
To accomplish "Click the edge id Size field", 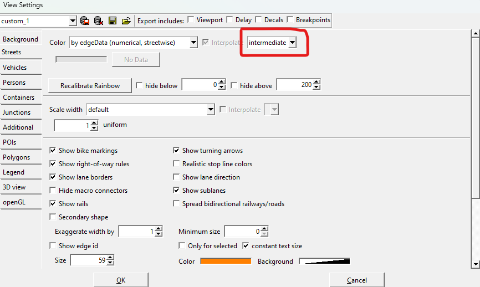I will tap(89, 260).
